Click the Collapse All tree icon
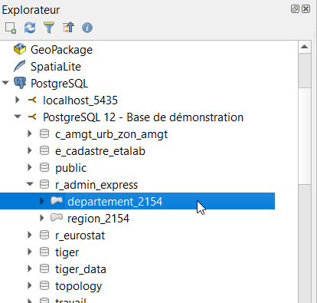The width and height of the screenshot is (317, 303). point(68,28)
